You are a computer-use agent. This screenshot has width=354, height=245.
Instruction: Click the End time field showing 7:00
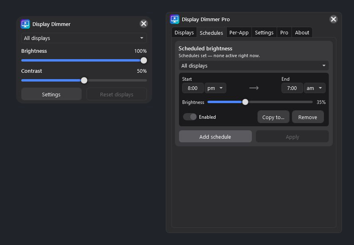click(292, 88)
